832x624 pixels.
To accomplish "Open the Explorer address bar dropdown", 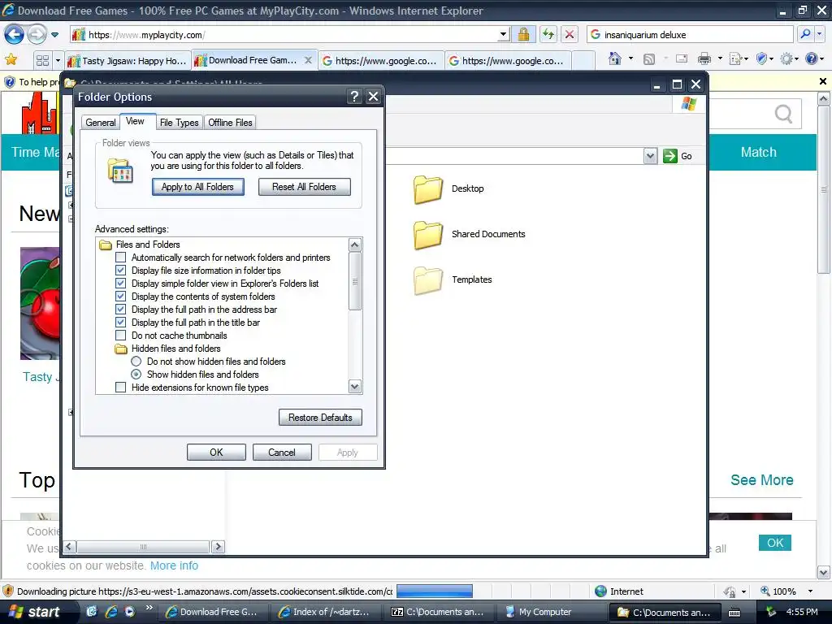I will pos(651,156).
